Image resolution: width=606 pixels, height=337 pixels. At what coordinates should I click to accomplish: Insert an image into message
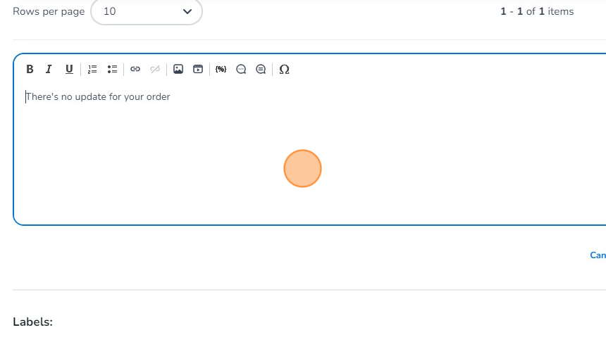[x=178, y=69]
